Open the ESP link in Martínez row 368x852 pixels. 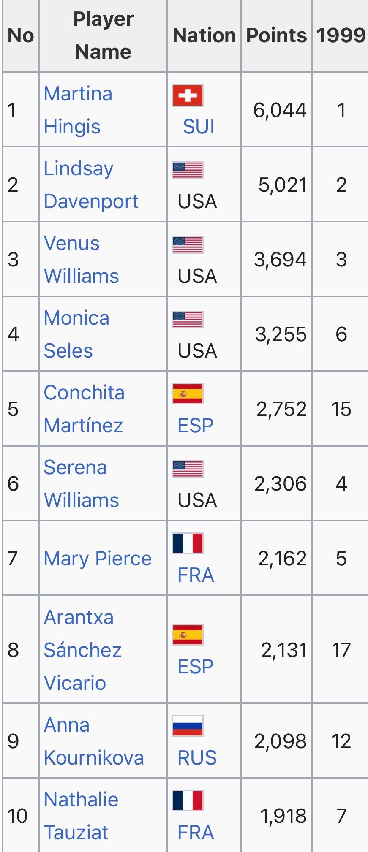click(x=196, y=425)
